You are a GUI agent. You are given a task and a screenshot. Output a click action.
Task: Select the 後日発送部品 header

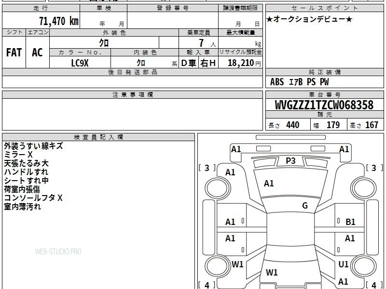tap(132, 72)
